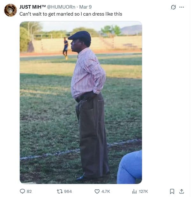Open the view analytics bar chart icon
The image size is (193, 197).
coord(134,191)
